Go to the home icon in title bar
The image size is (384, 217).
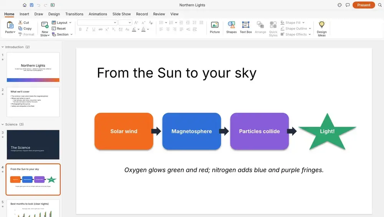(x=25, y=5)
